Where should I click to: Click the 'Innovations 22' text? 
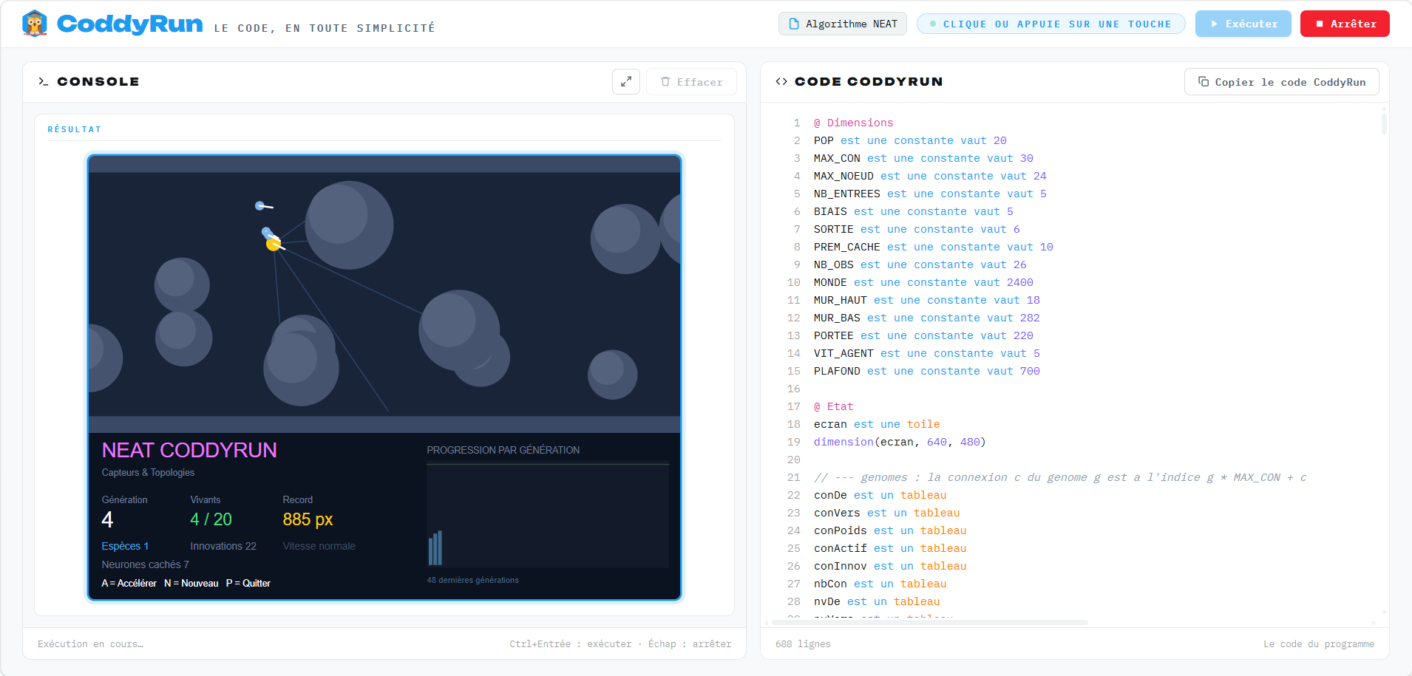tap(223, 546)
